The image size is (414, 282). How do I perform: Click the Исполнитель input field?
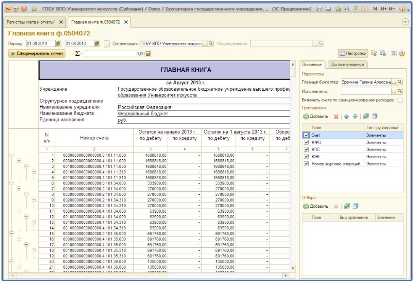click(366, 91)
